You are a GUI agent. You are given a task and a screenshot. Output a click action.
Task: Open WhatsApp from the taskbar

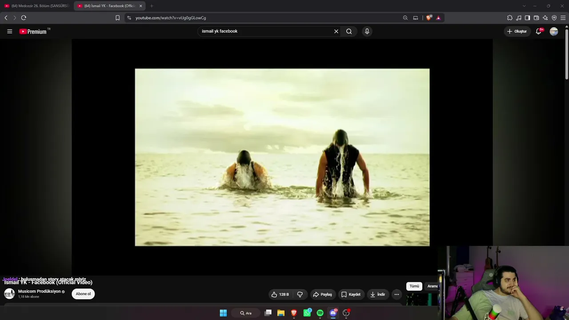(307, 313)
